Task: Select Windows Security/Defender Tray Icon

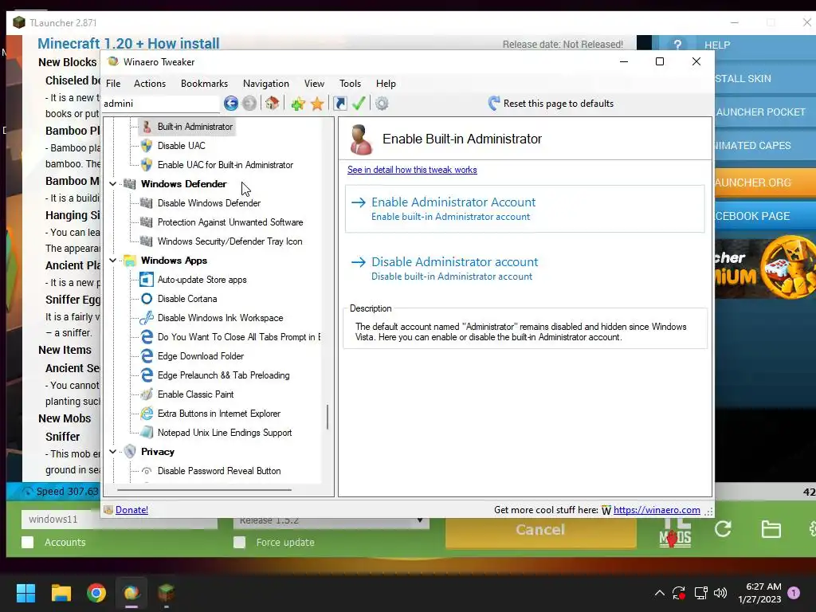Action: coord(230,241)
